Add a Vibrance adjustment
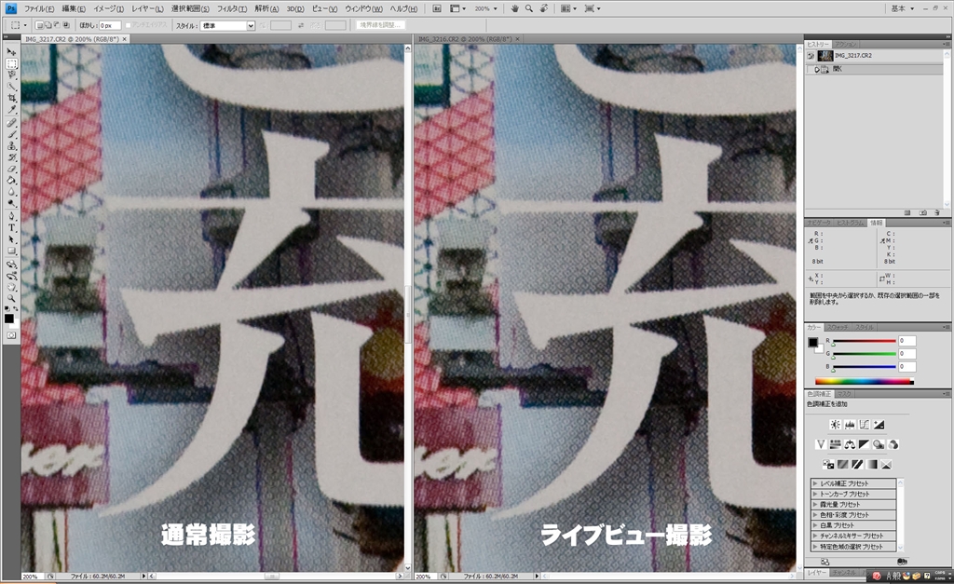The height and width of the screenshot is (584, 954). click(820, 444)
